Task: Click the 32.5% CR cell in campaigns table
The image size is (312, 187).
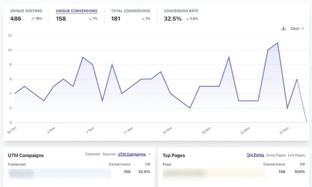Action: pos(144,172)
